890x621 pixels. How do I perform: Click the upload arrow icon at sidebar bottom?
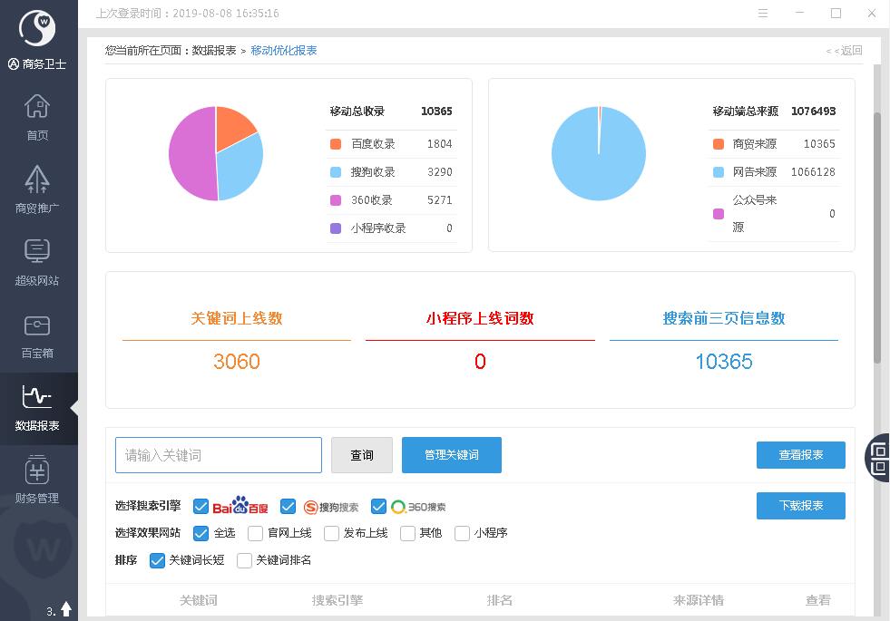(66, 610)
